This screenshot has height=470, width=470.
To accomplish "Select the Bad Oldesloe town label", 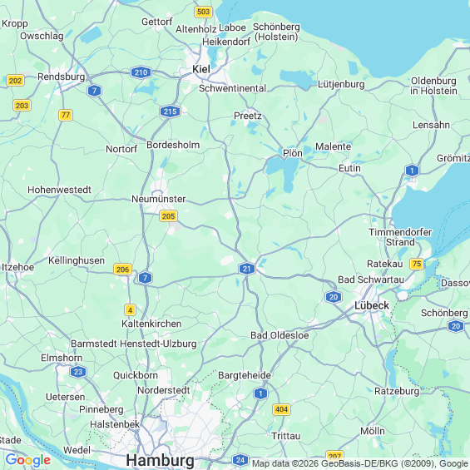I will tap(280, 335).
